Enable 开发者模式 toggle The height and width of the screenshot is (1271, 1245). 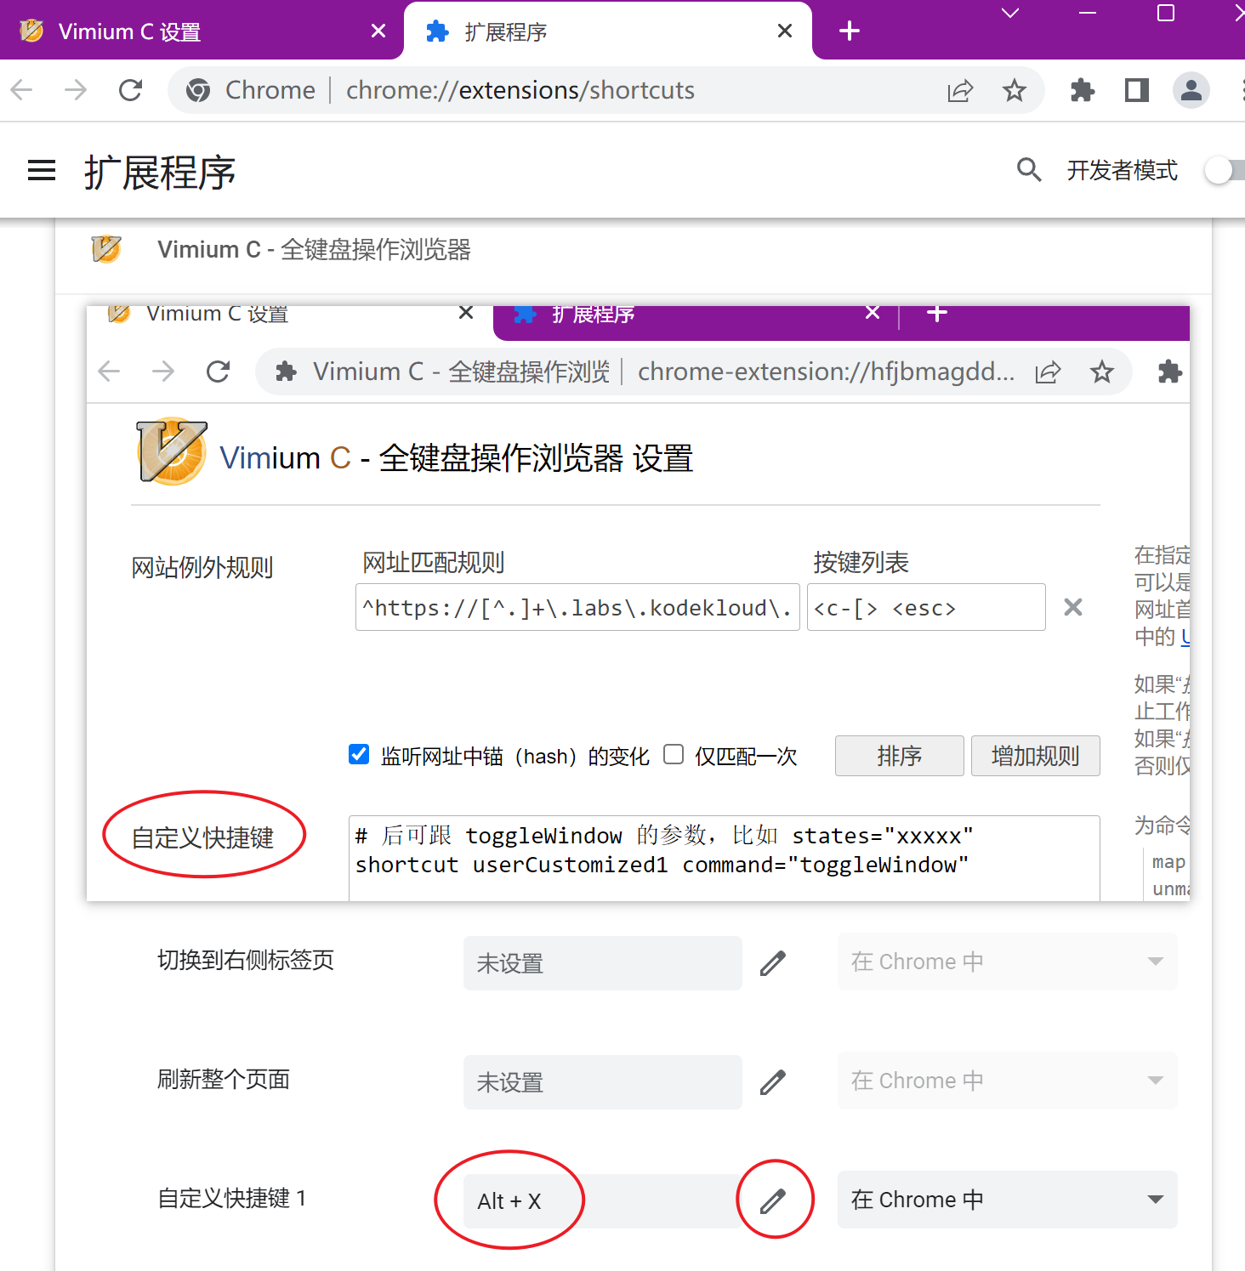click(1225, 170)
